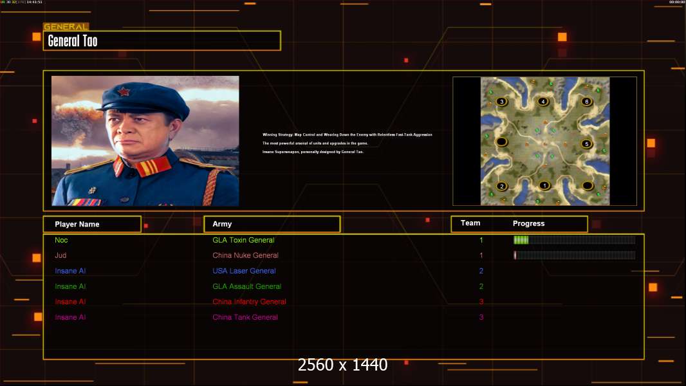Click start position marker 6 on the map
Viewport: 686px width, 386px height.
tap(587, 102)
